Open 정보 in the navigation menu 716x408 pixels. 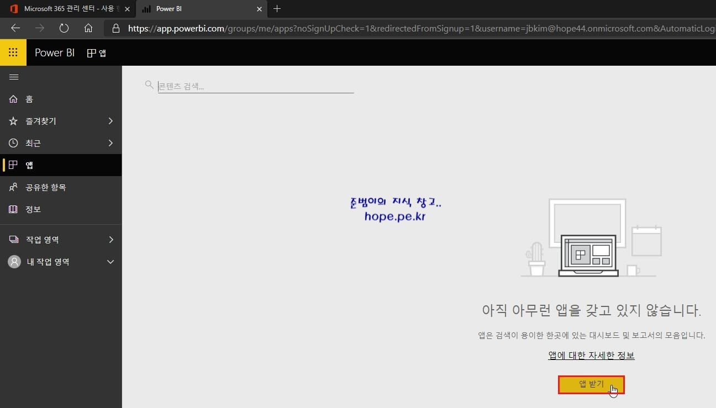coord(61,209)
